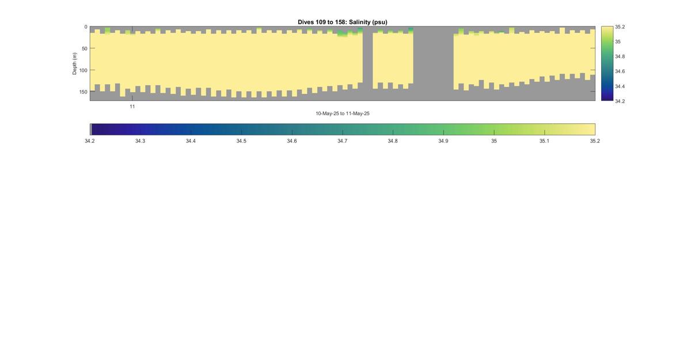This screenshot has width=691, height=352.
Task: Click the '35.1' label on horizontal colorbar
Action: 544,141
